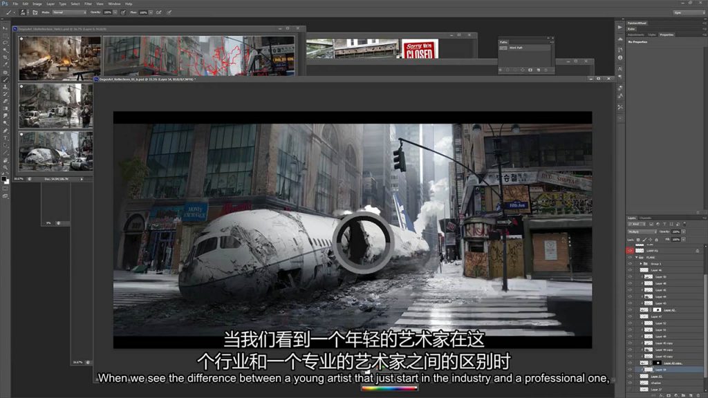Open the File menu
The width and height of the screenshot is (708, 398).
coord(15,3)
